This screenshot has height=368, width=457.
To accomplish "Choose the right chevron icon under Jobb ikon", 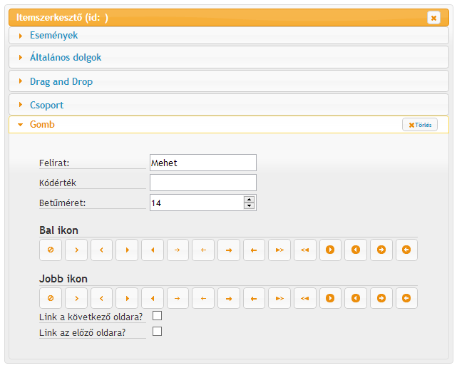I will tap(76, 298).
